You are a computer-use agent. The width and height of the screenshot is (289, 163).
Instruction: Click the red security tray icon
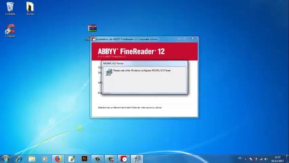pos(256,159)
